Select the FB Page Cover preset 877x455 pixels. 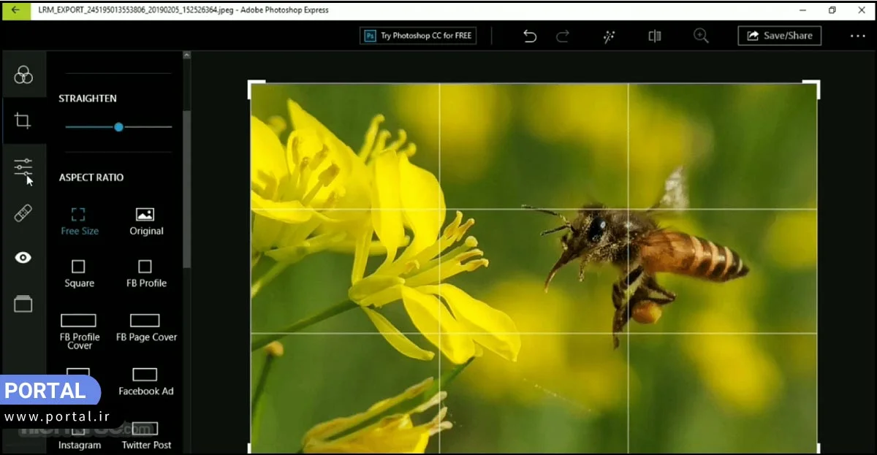(x=145, y=327)
